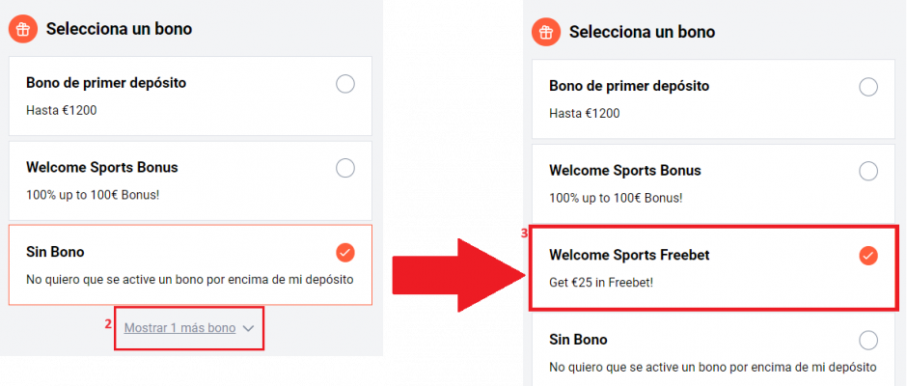Click Sin Bono description text in left panel
This screenshot has height=386, width=907.
[x=190, y=280]
